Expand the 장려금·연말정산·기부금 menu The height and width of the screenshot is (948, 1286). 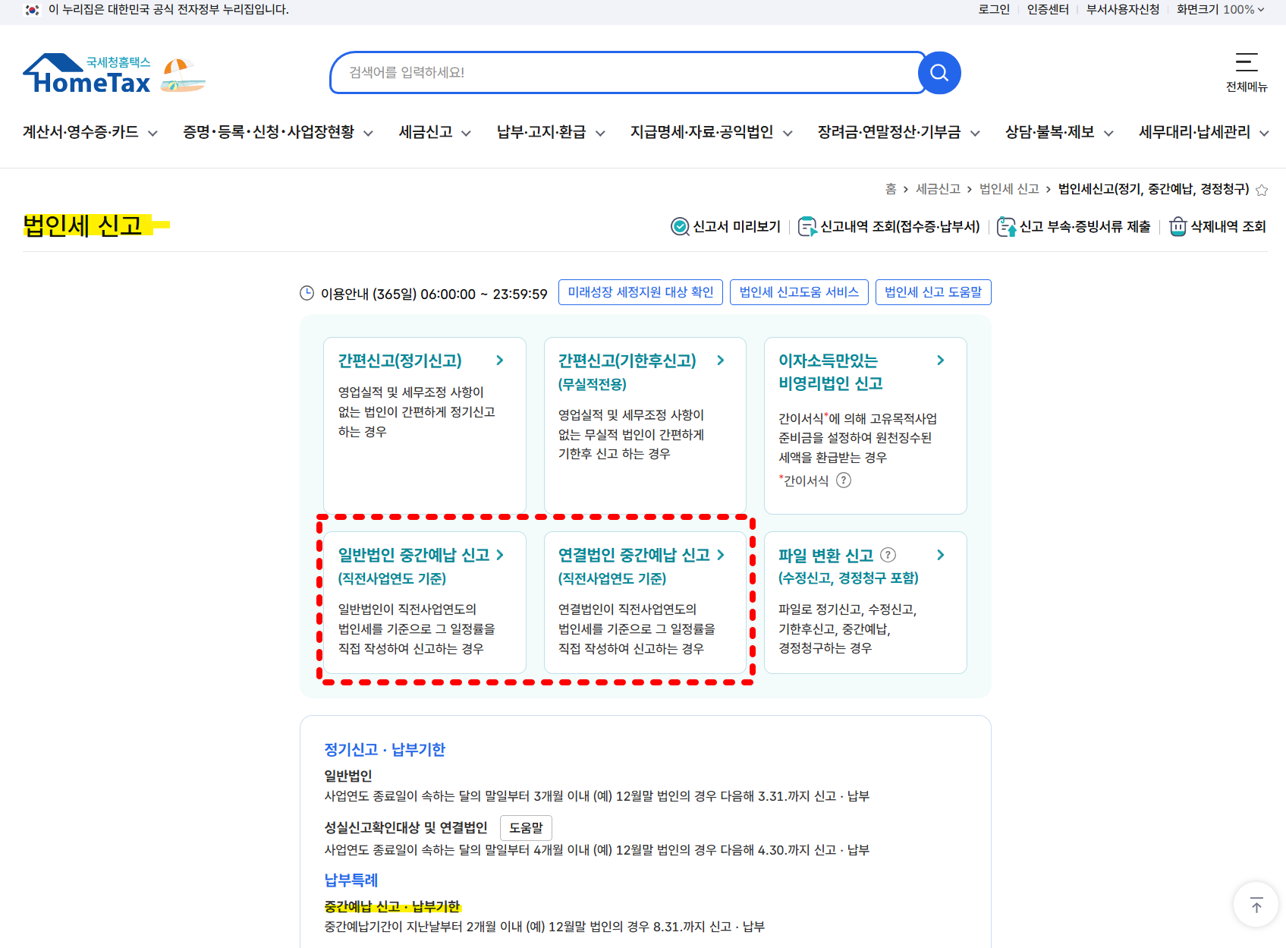(x=899, y=132)
